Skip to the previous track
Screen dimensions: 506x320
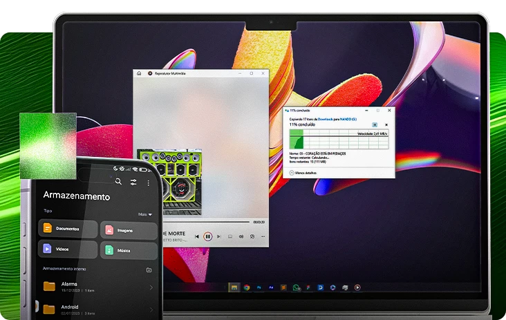point(197,236)
